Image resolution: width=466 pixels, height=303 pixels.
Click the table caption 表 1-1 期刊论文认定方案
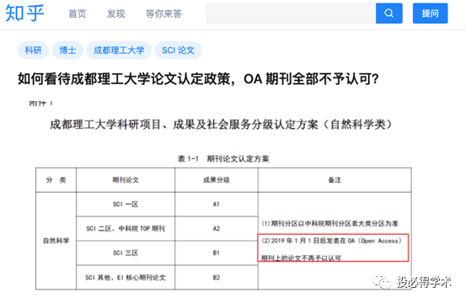(x=223, y=159)
